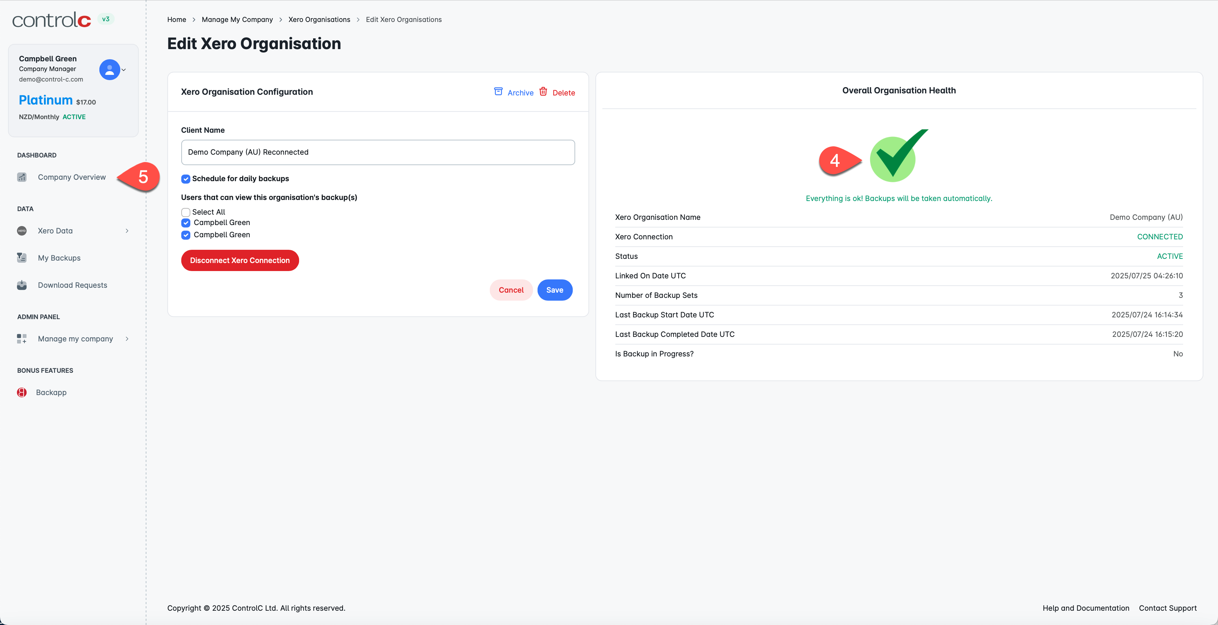Delete this Xero organisation
The height and width of the screenshot is (625, 1218).
tap(564, 93)
